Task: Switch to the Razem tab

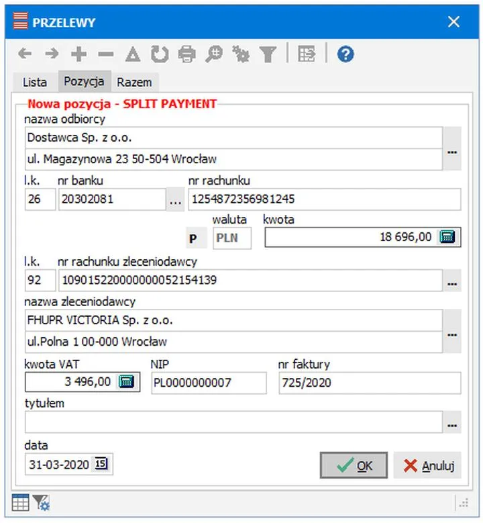Action: [134, 83]
